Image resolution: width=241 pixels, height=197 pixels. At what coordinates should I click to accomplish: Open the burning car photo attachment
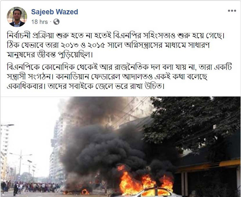click(x=121, y=147)
